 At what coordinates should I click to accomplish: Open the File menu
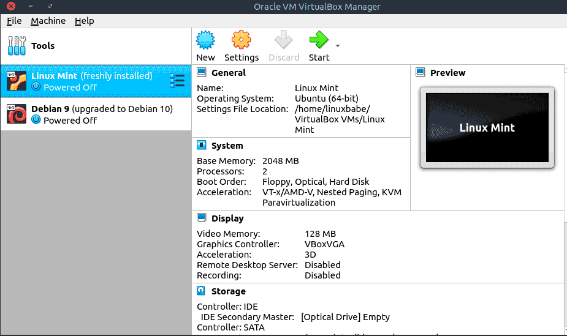pyautogui.click(x=14, y=21)
